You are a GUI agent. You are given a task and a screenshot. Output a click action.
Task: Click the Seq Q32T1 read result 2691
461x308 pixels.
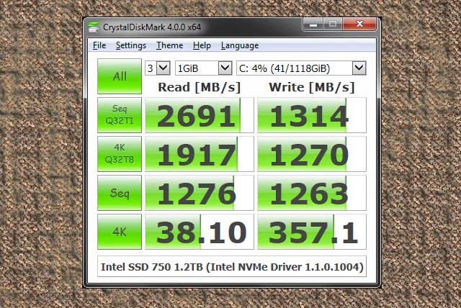[200, 115]
